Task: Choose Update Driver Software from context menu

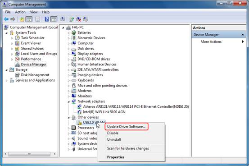Action: point(126,127)
